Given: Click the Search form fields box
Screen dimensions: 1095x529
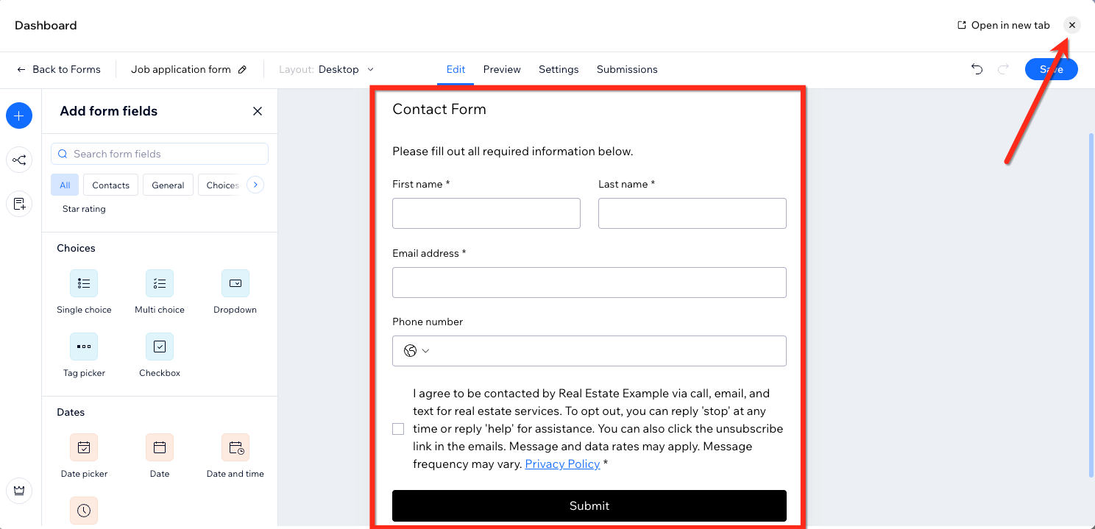Looking at the screenshot, I should pyautogui.click(x=160, y=154).
